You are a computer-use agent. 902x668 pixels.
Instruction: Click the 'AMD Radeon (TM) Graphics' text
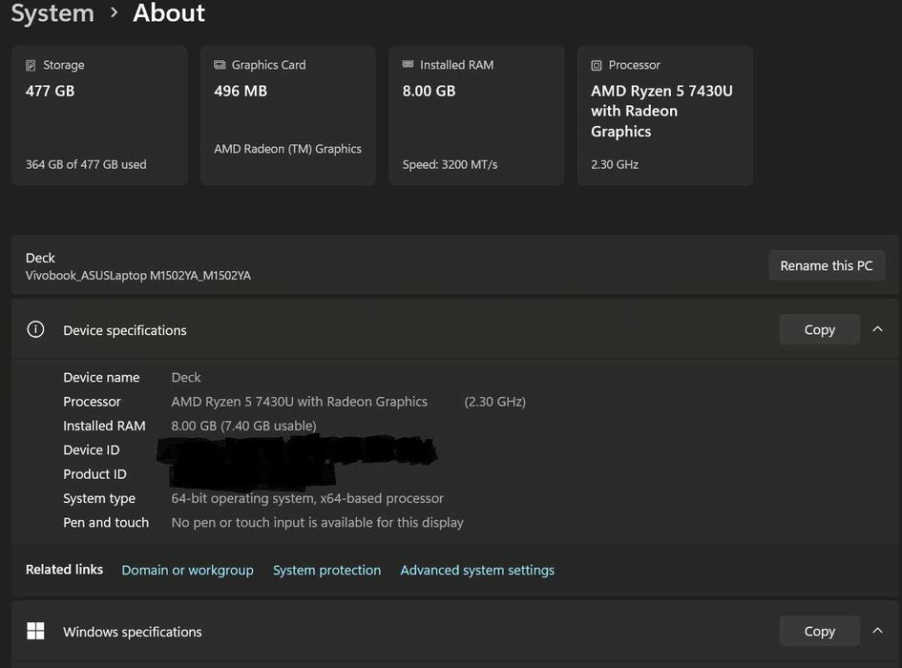click(287, 149)
